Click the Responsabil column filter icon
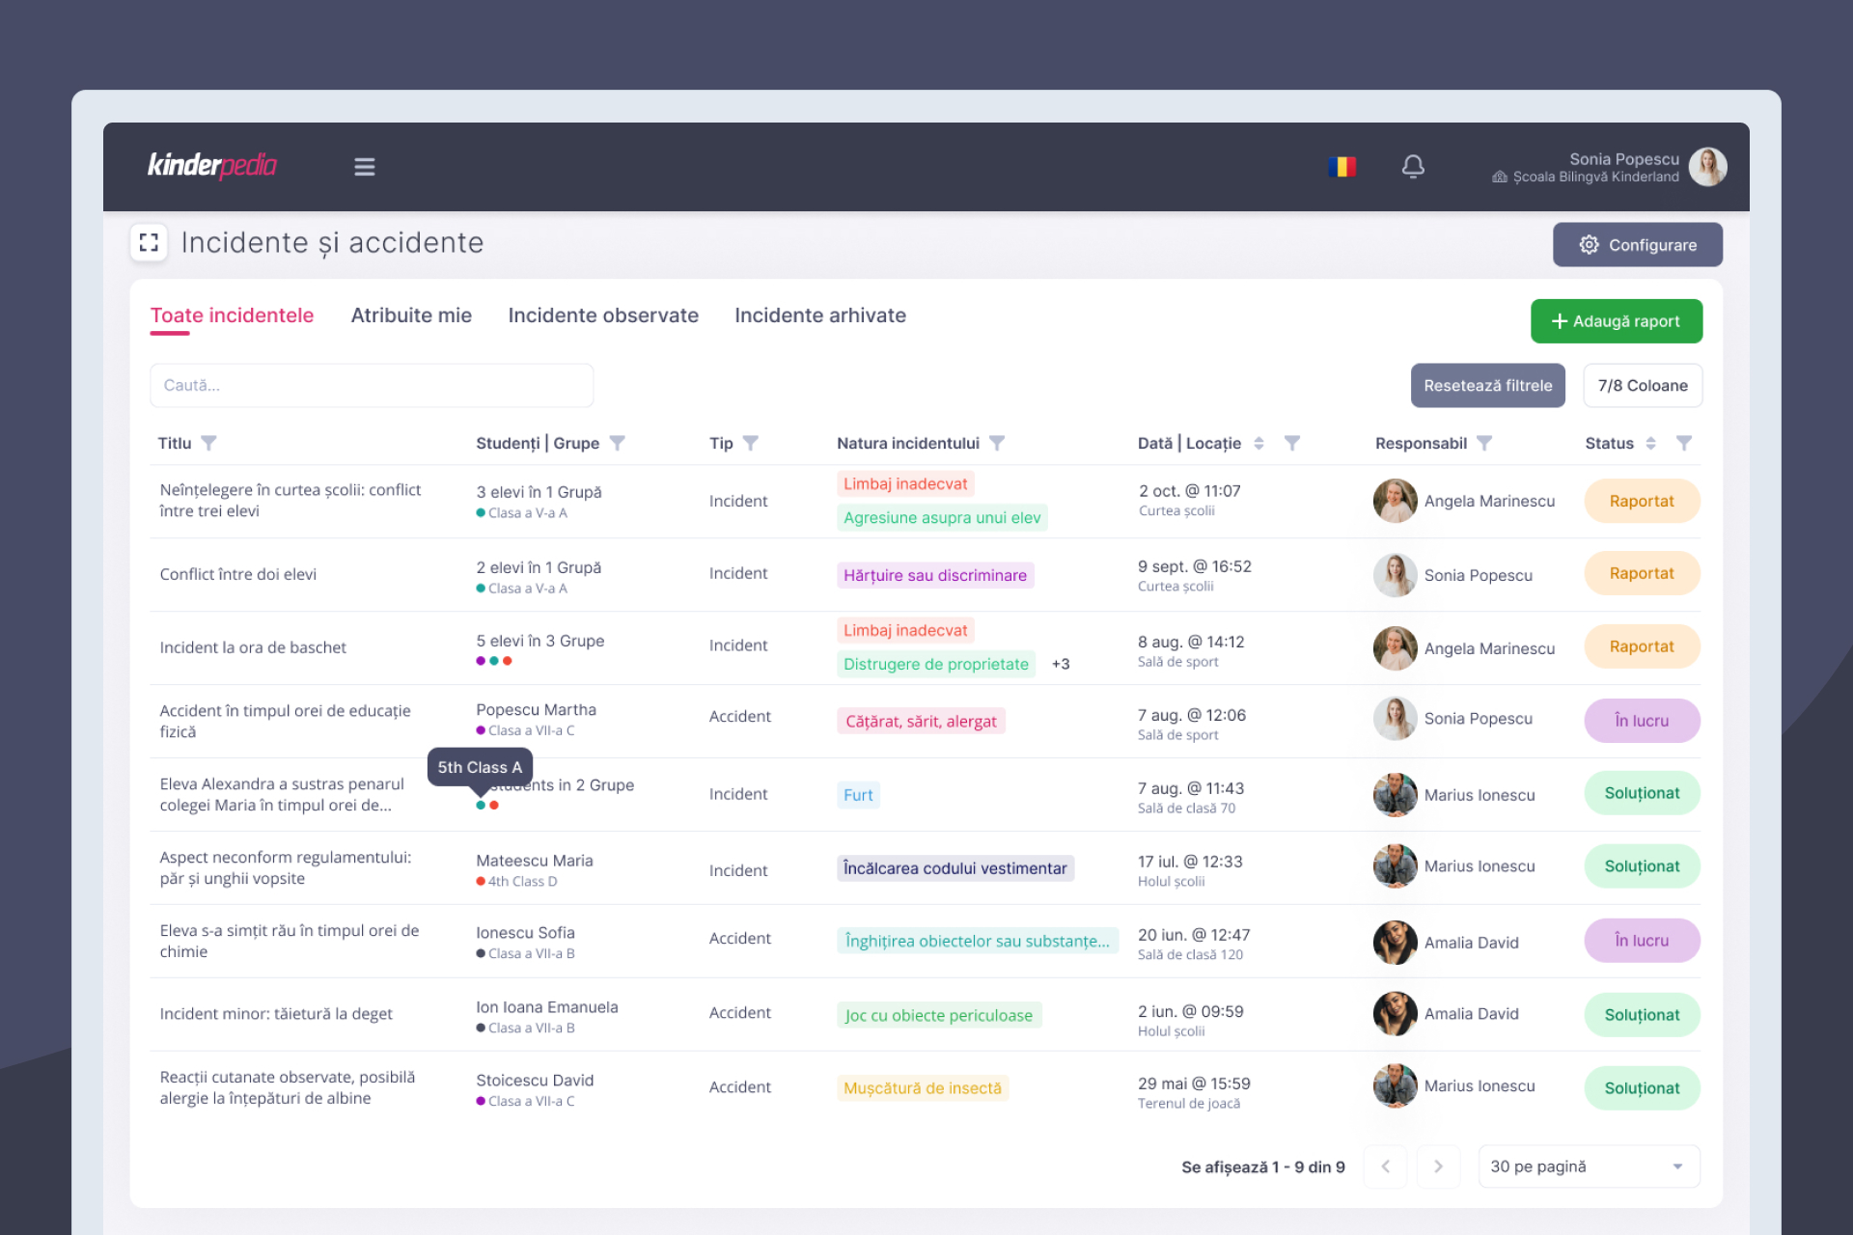Viewport: 1853px width, 1235px height. coord(1484,443)
